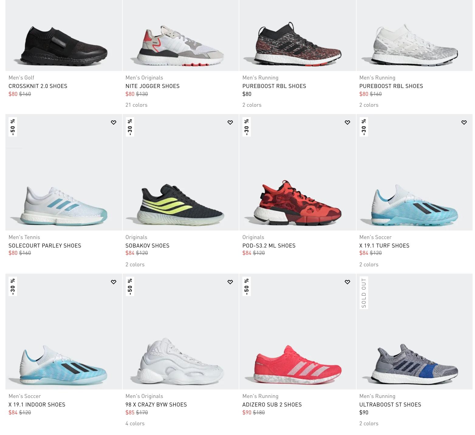The width and height of the screenshot is (475, 435).
Task: Open the black Crossknit 2.0 shoe image
Action: coord(64,35)
